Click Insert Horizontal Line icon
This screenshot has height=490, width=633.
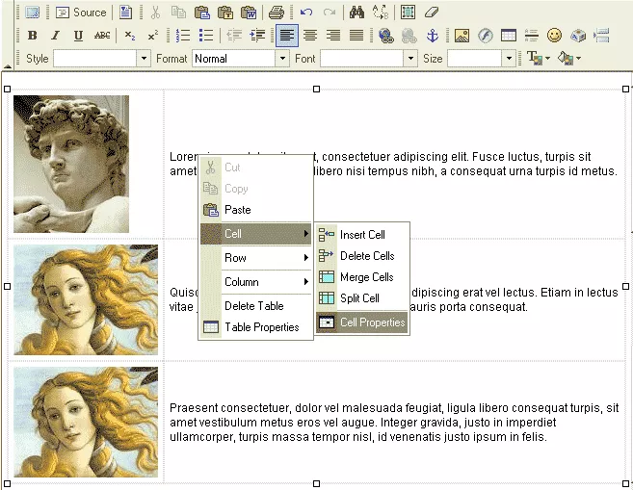point(532,36)
